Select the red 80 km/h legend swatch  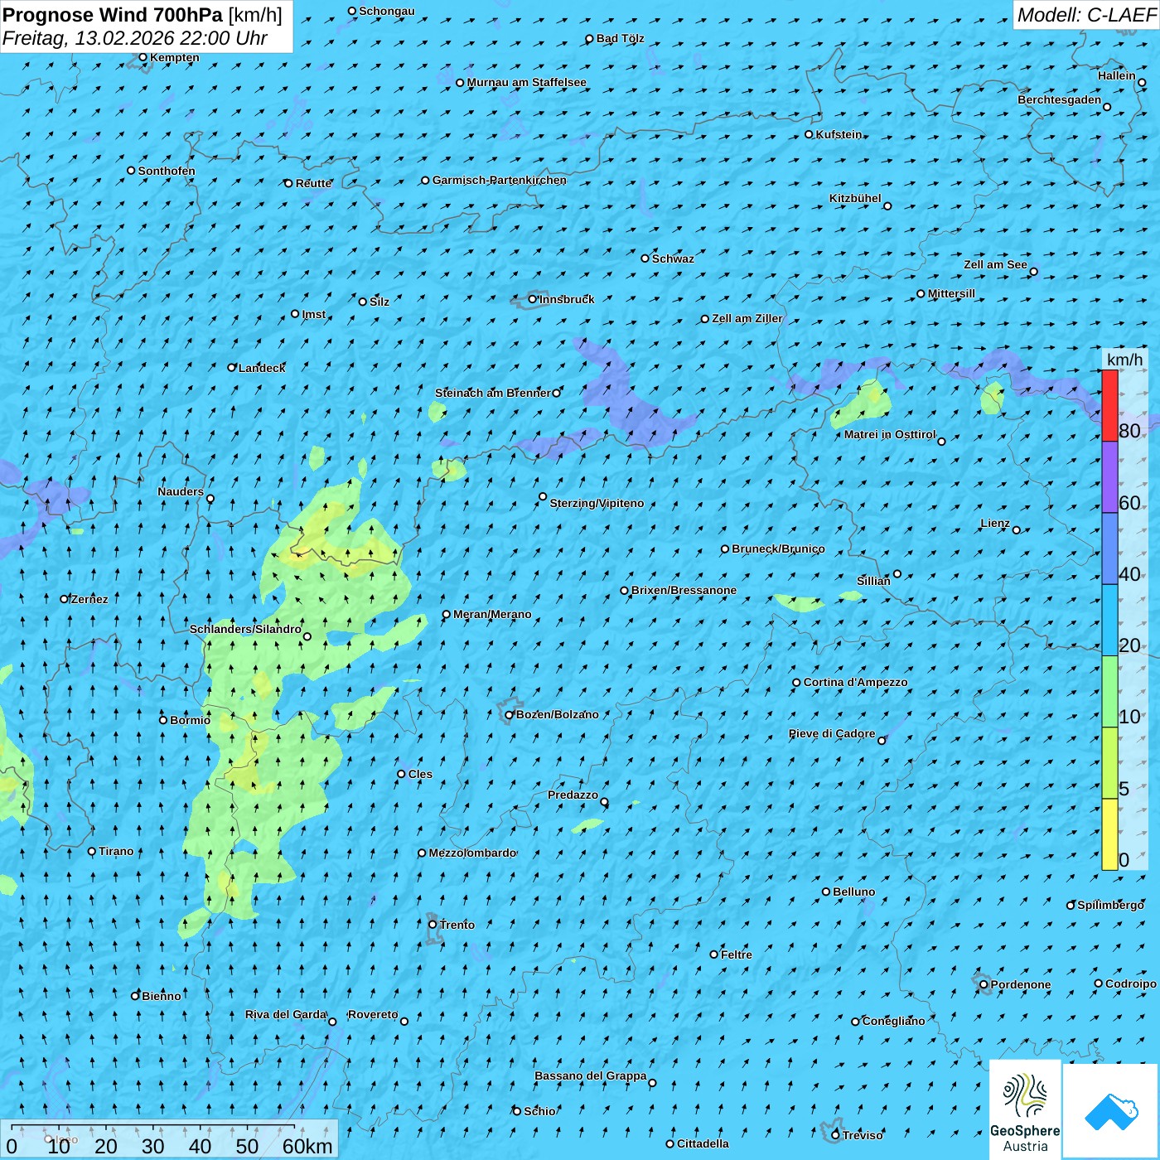[1109, 405]
